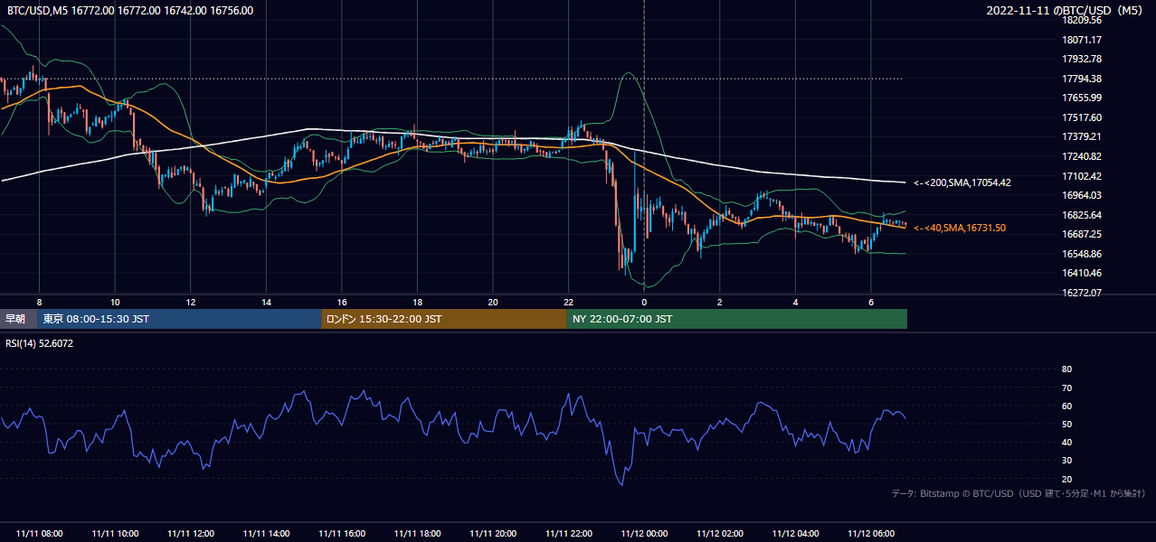Select the 11/11 08:00 bottom date label
Viewport: 1156px width, 542px height.
coord(40,534)
